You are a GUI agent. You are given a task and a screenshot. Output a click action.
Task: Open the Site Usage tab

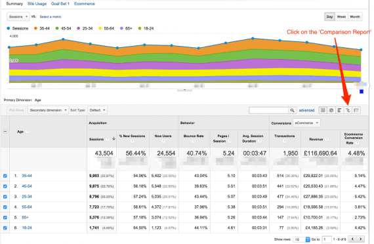[37, 4]
